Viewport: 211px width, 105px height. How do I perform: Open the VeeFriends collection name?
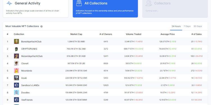coord(27,100)
